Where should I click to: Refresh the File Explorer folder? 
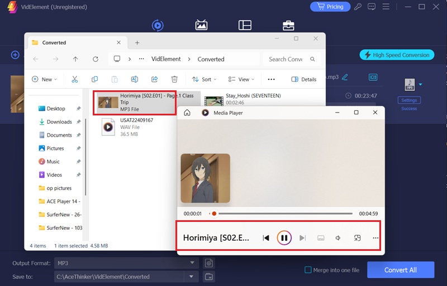(x=96, y=59)
